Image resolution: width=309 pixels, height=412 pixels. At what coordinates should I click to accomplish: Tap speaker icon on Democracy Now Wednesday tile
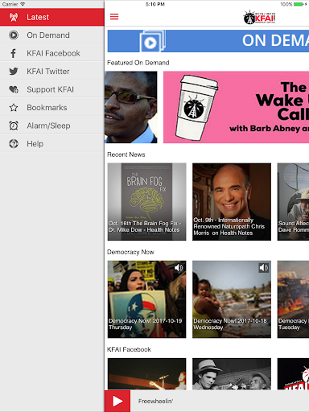coord(264,268)
